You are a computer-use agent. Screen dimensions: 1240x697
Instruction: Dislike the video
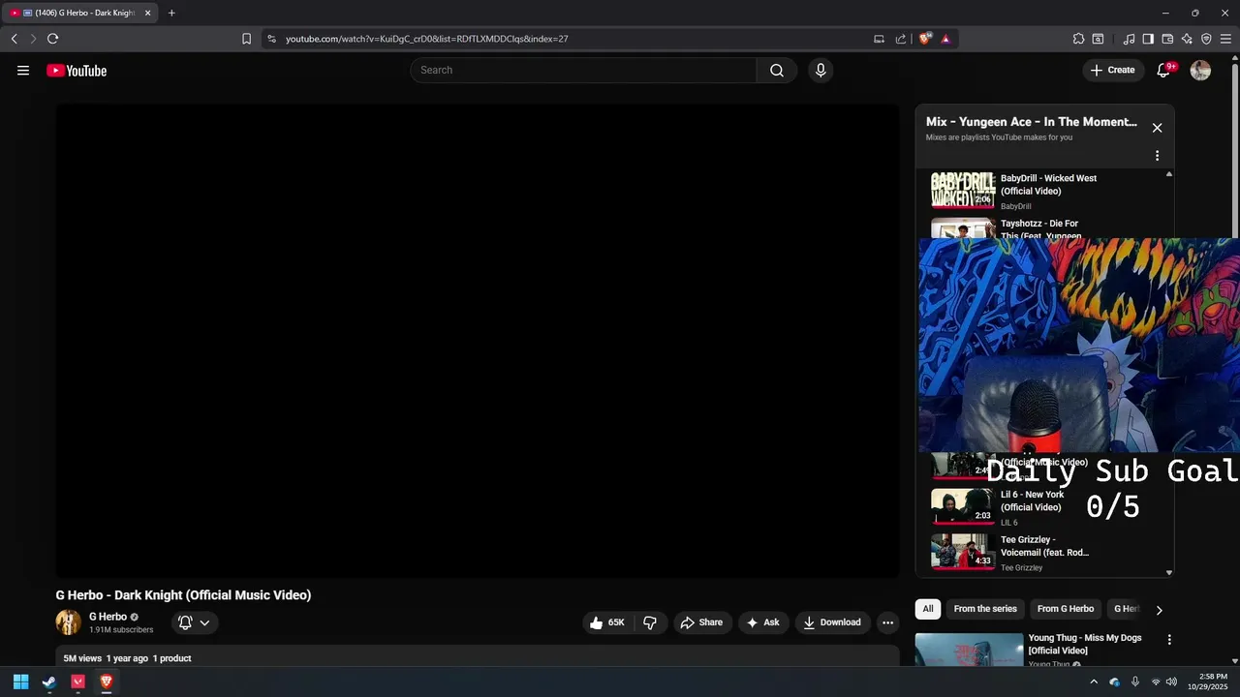[x=650, y=622]
